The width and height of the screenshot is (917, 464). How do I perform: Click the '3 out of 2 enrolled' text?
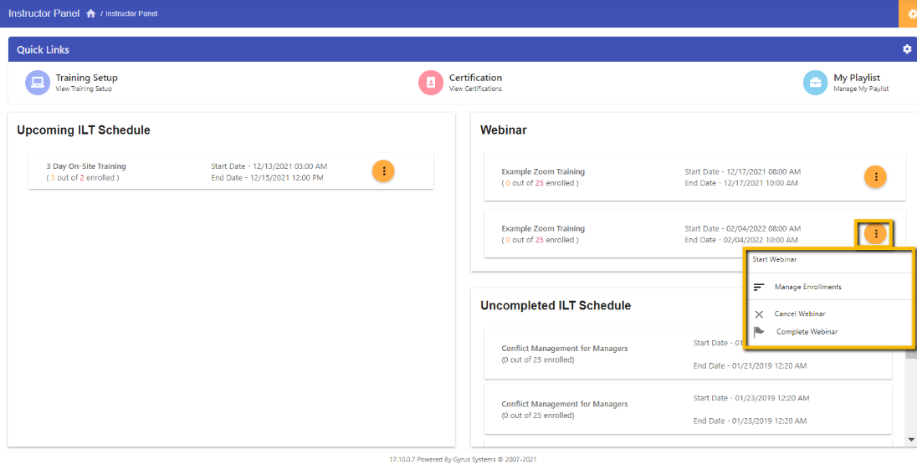pos(83,177)
